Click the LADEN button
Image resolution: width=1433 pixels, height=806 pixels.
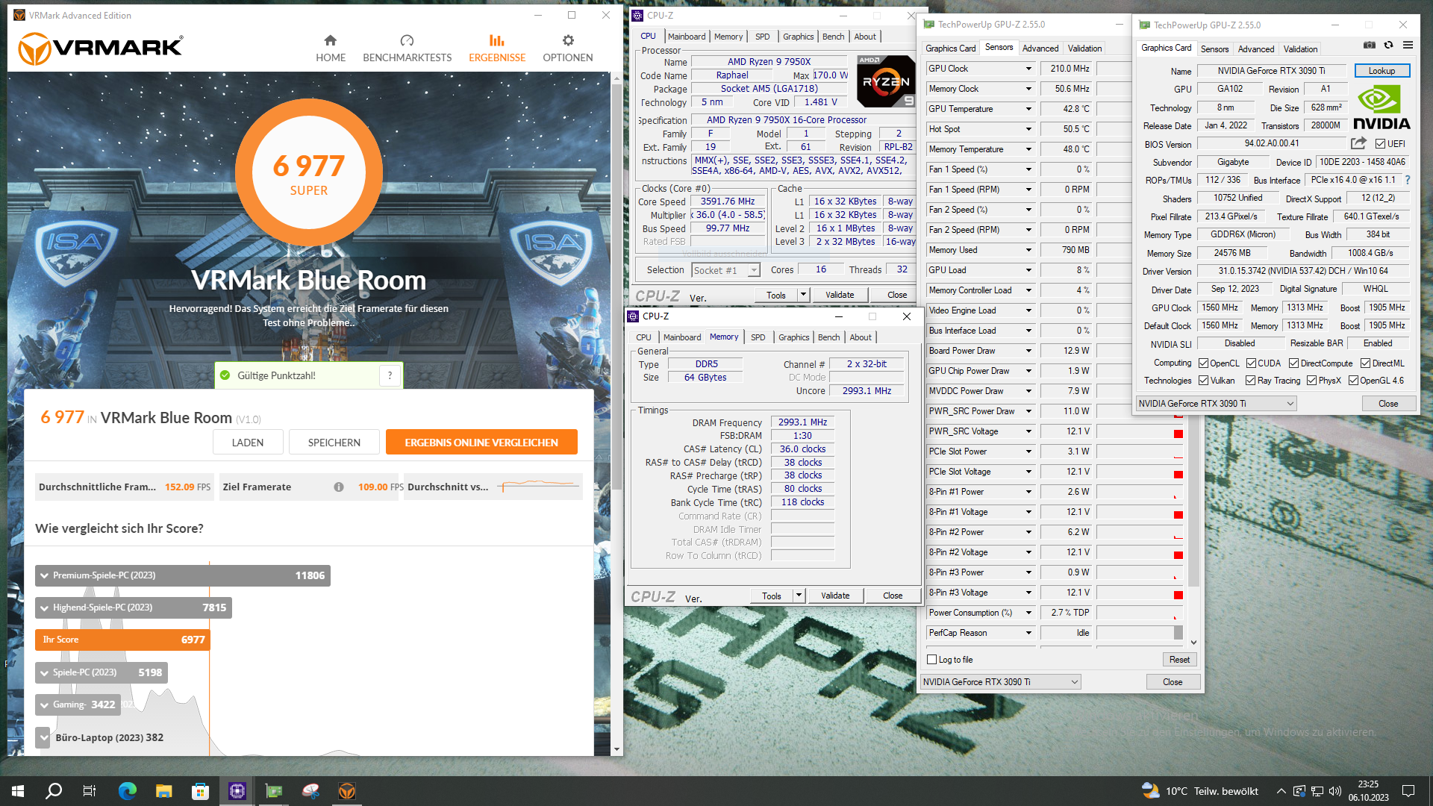coord(248,443)
